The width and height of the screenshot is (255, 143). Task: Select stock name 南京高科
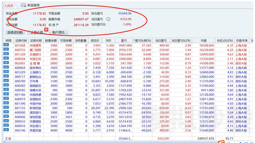(x=35, y=68)
